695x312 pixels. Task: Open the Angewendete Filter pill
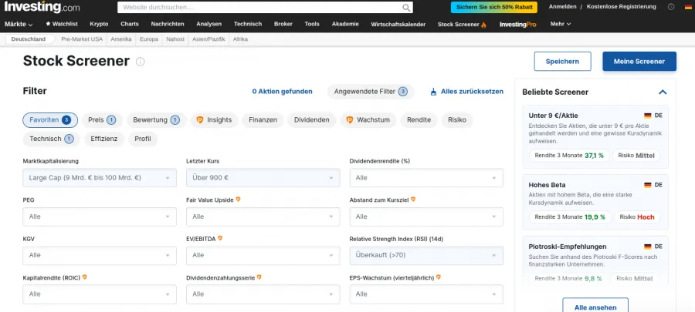point(371,92)
